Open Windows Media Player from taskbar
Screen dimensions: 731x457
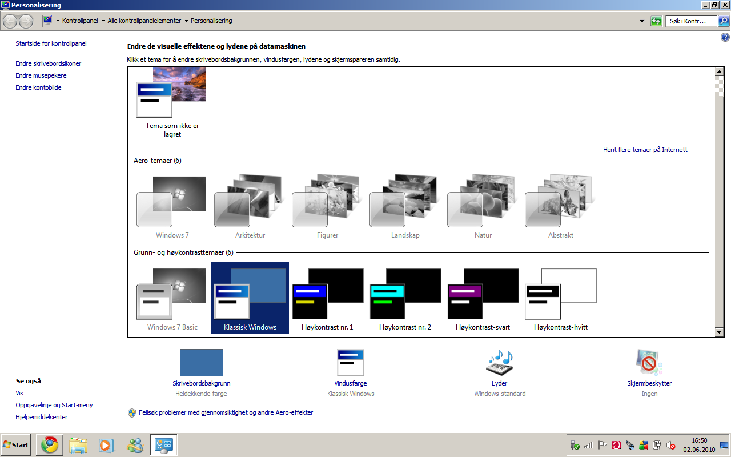[107, 445]
